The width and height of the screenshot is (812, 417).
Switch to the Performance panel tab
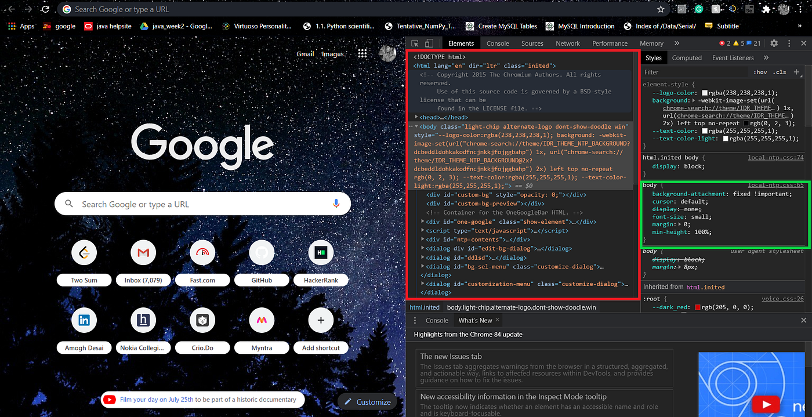click(610, 43)
